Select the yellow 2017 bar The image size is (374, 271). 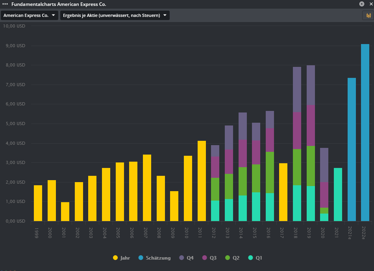283,192
